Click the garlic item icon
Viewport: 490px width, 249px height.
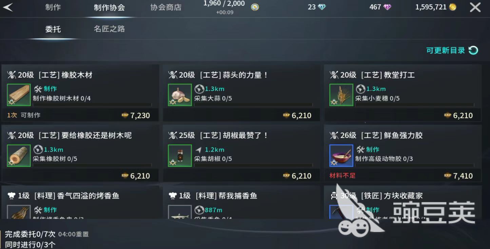pos(180,95)
